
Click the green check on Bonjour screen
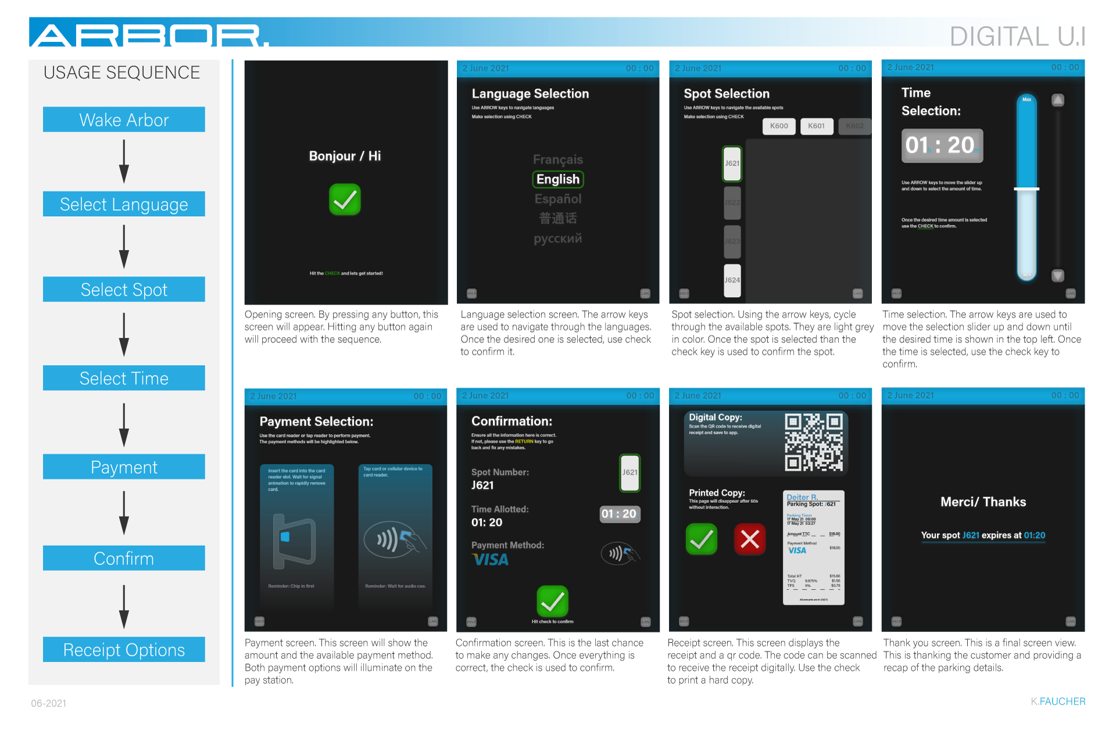click(x=345, y=199)
